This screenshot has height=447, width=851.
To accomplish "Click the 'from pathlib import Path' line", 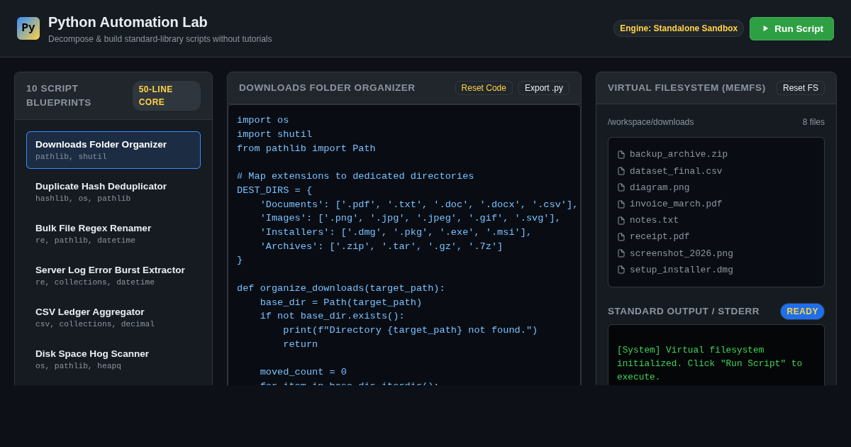I will (x=306, y=148).
